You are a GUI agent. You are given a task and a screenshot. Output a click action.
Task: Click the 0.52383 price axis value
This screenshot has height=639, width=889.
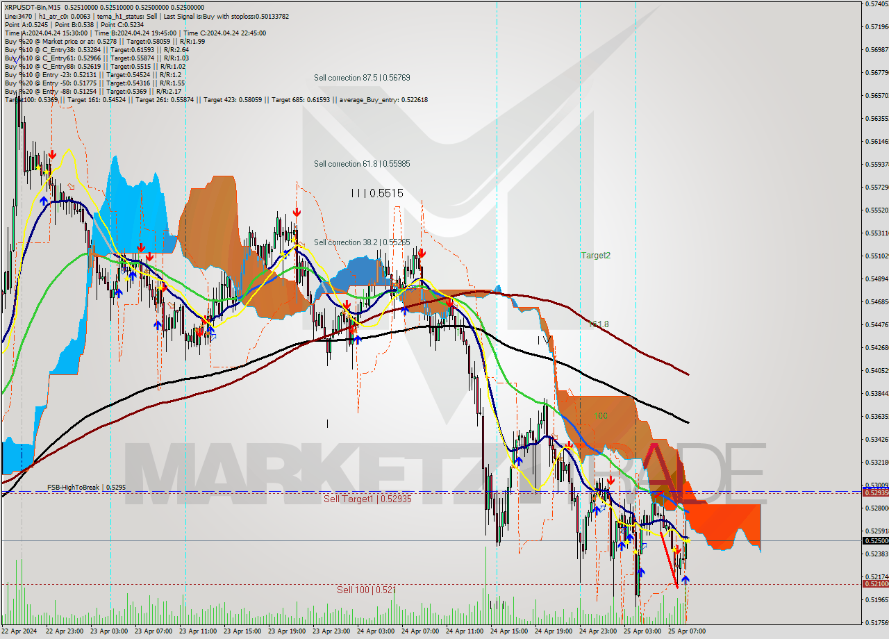[x=876, y=554]
